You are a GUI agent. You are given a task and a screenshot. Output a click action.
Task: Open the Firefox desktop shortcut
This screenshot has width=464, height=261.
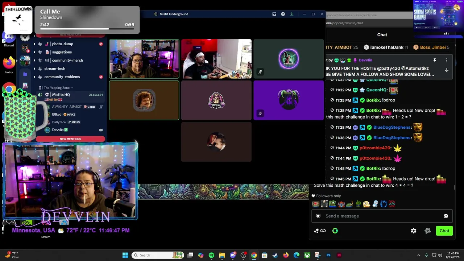[9, 65]
